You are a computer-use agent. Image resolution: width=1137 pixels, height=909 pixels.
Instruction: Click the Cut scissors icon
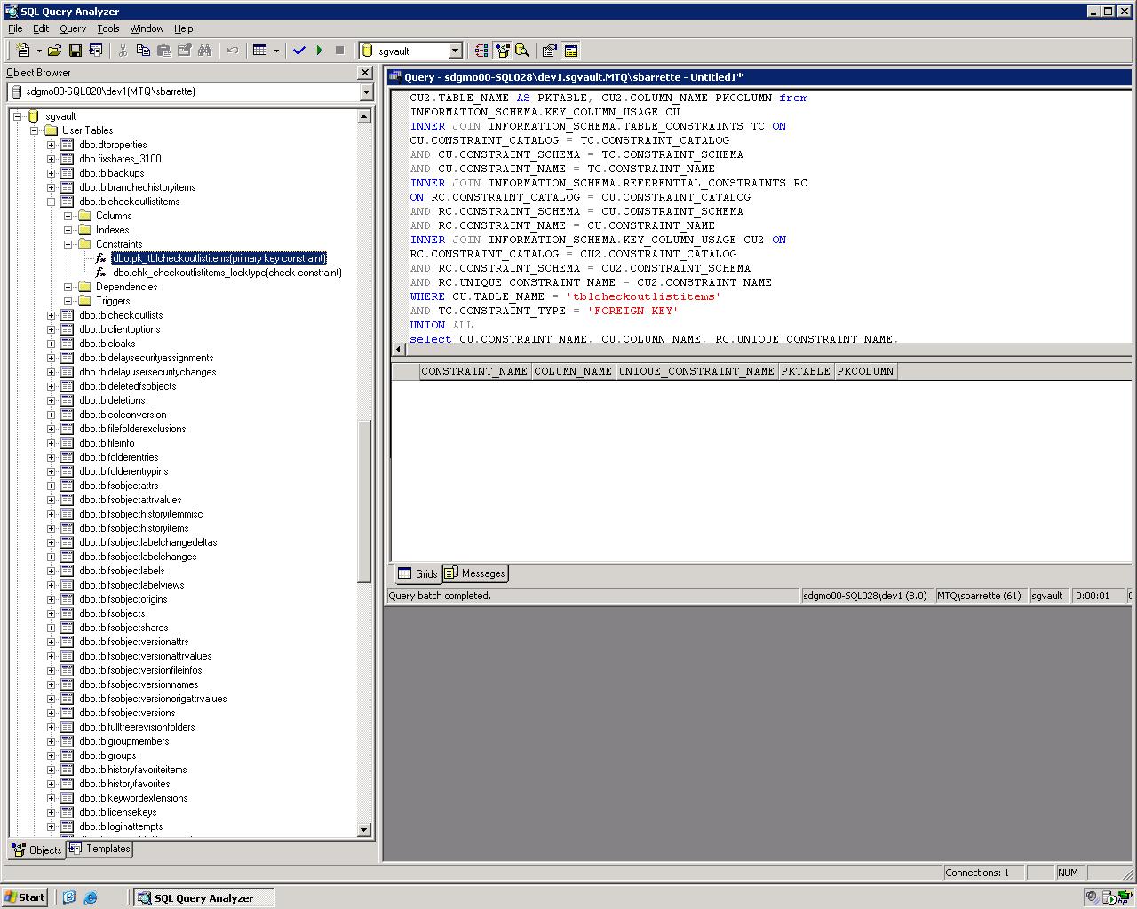(x=123, y=51)
